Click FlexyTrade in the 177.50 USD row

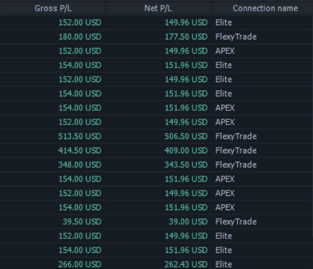(236, 37)
